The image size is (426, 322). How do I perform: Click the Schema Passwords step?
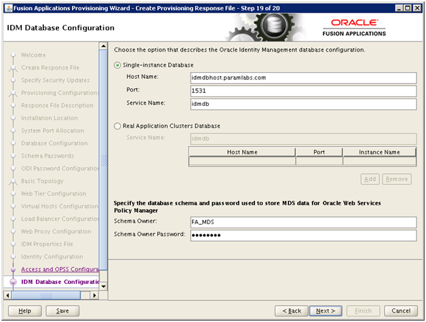[x=47, y=156]
